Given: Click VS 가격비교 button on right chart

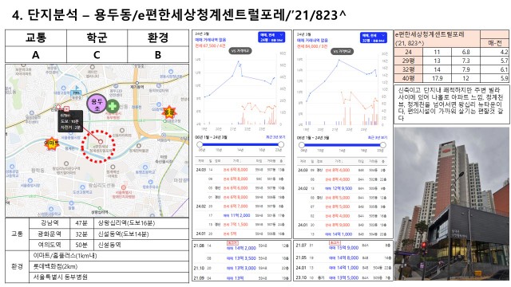Looking at the screenshot, I should coord(343,51).
